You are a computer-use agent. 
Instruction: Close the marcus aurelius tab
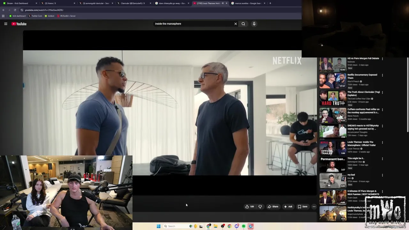point(265,3)
